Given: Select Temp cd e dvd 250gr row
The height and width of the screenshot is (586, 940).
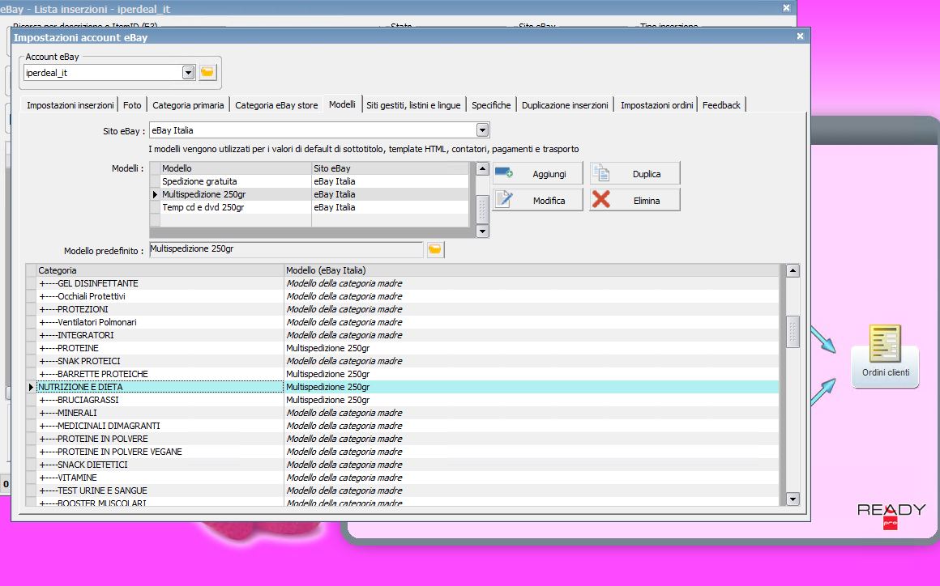Looking at the screenshot, I should (x=309, y=207).
